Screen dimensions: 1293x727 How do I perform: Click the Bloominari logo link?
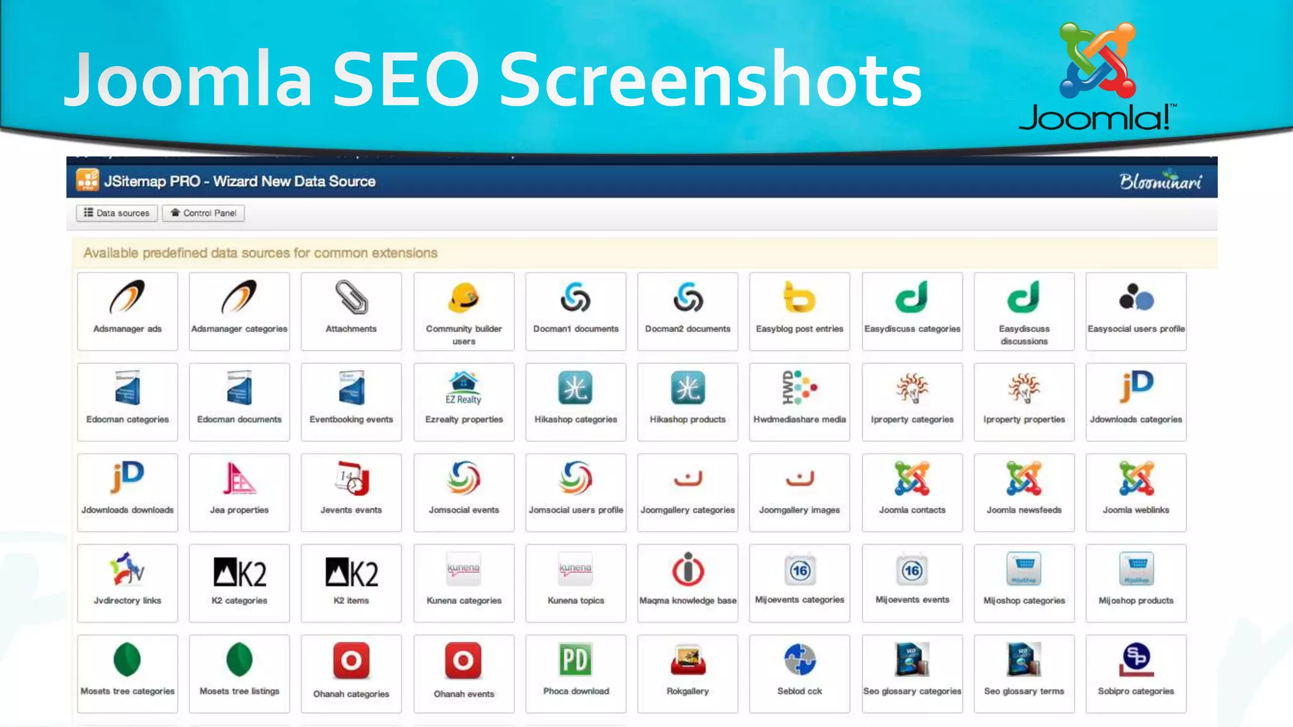(1160, 181)
